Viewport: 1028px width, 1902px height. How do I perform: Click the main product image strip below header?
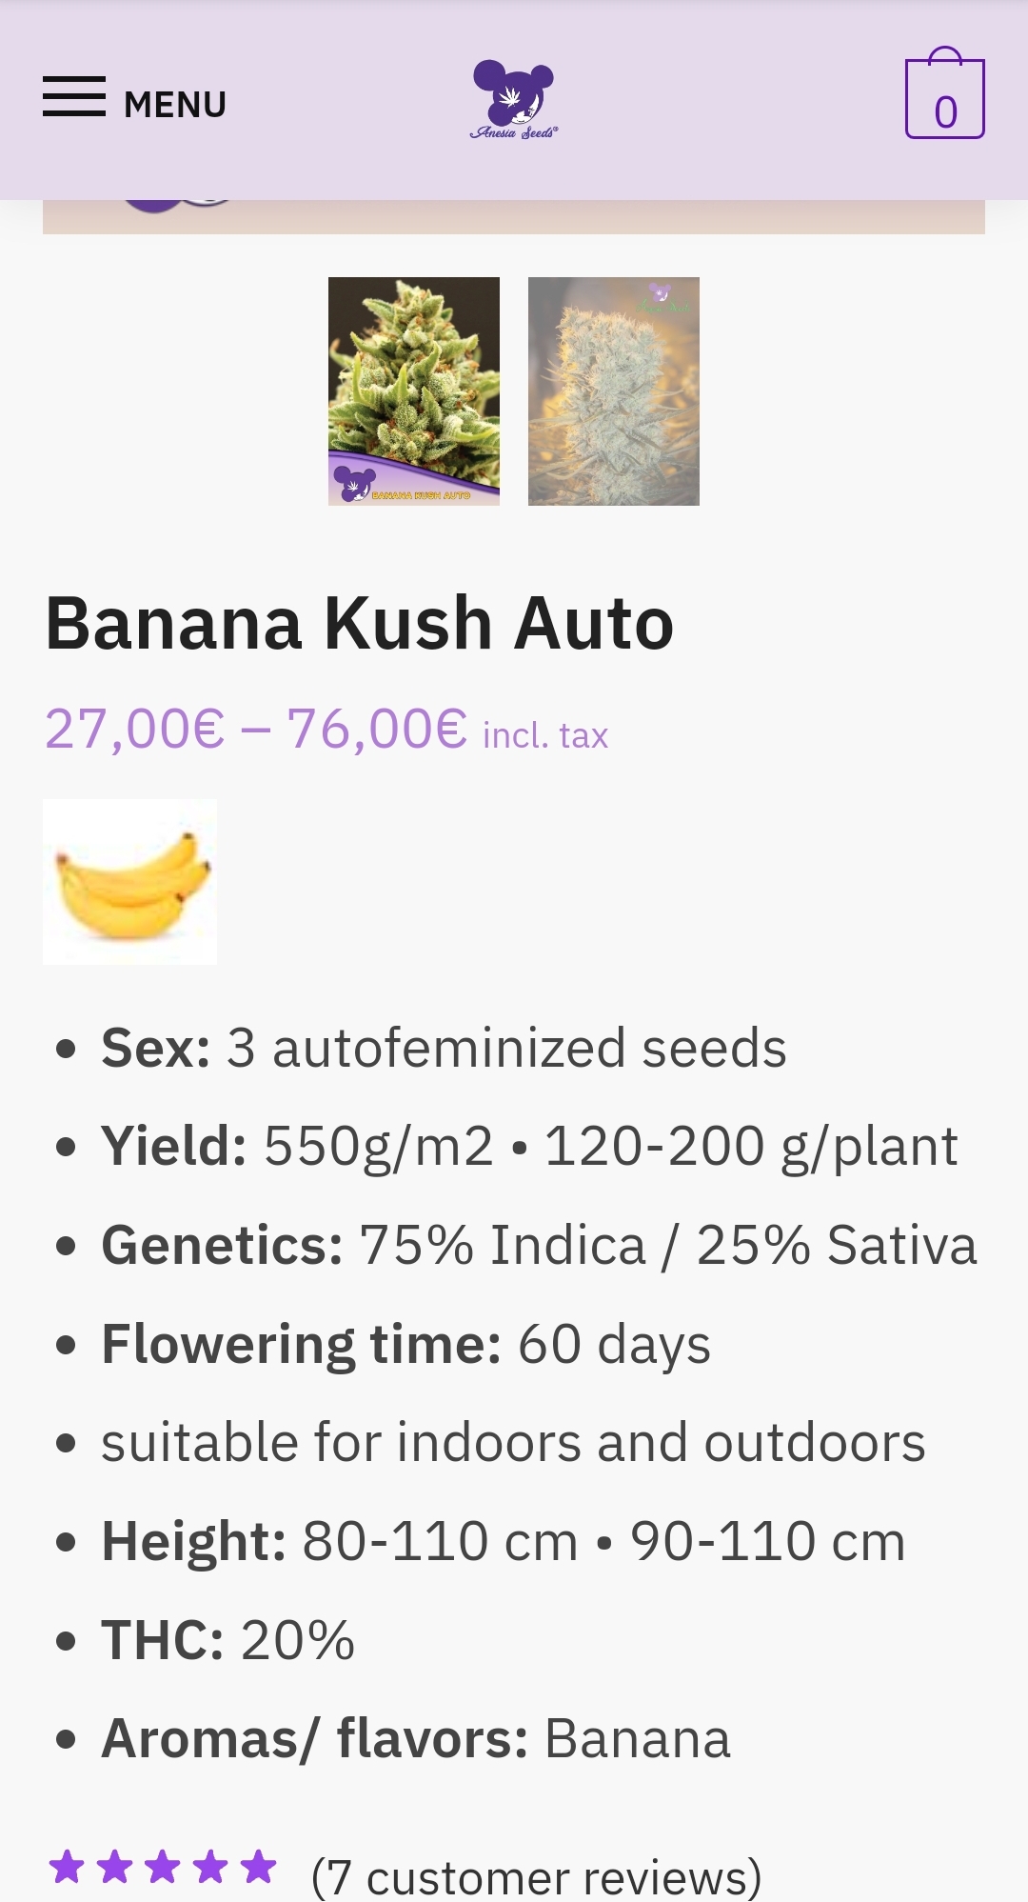514,217
